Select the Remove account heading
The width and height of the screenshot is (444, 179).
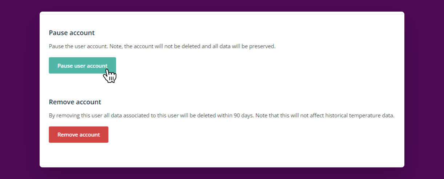75,102
